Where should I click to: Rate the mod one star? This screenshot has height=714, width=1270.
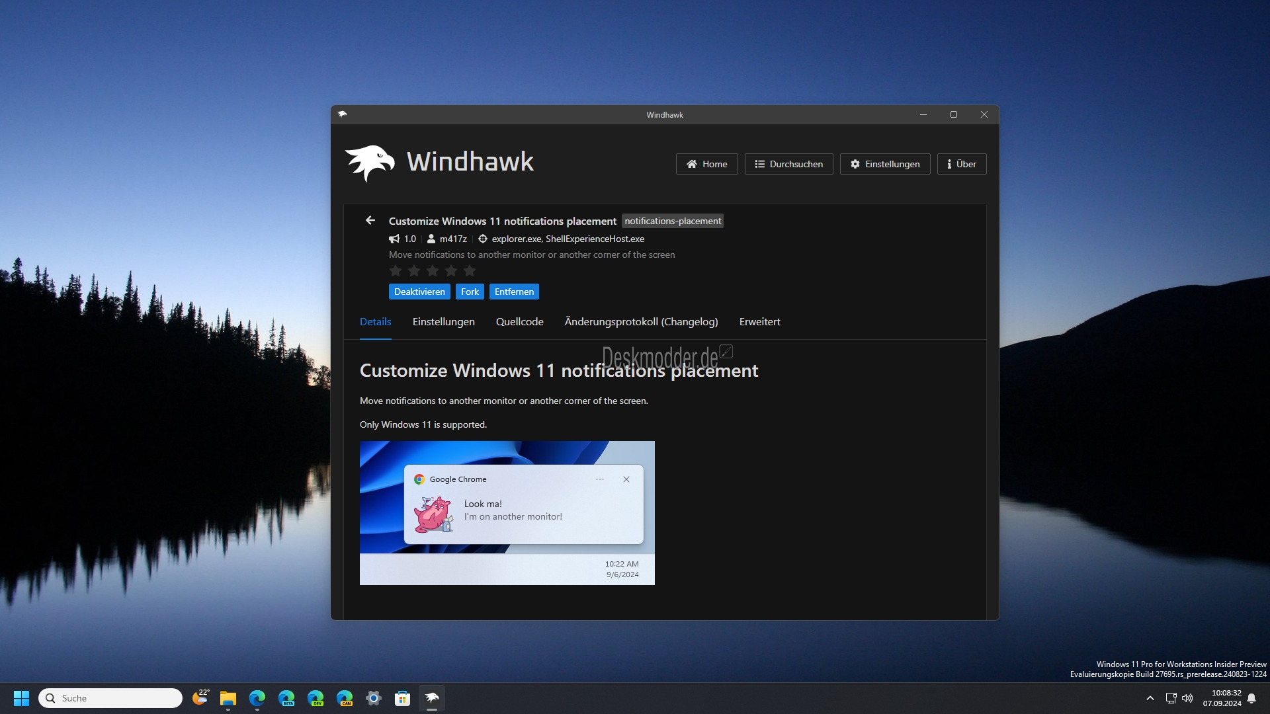(x=396, y=271)
